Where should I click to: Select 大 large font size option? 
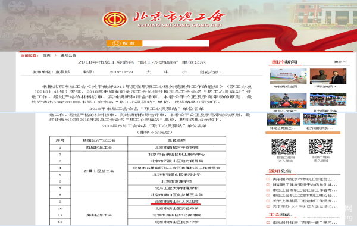[x=148, y=72]
